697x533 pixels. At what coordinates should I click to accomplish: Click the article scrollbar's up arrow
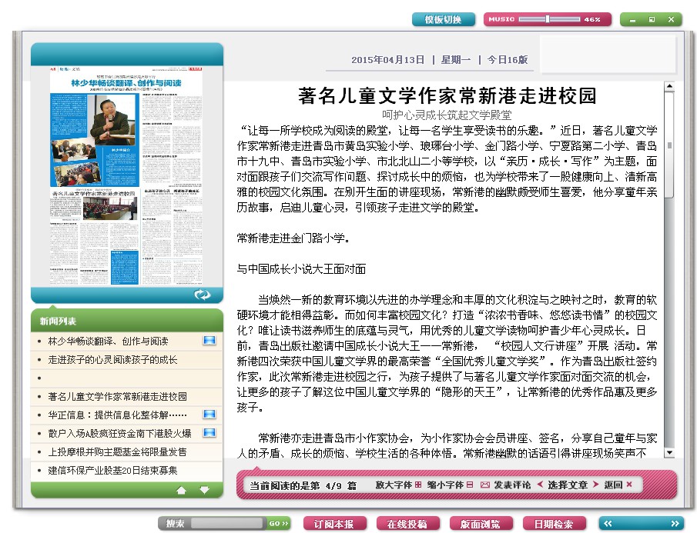(x=669, y=86)
